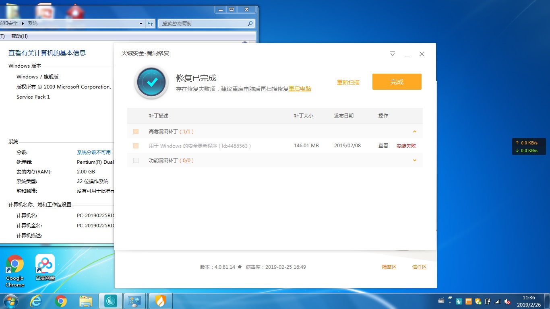Click the 搜索控制面板 search field
550x309 pixels.
(207, 24)
